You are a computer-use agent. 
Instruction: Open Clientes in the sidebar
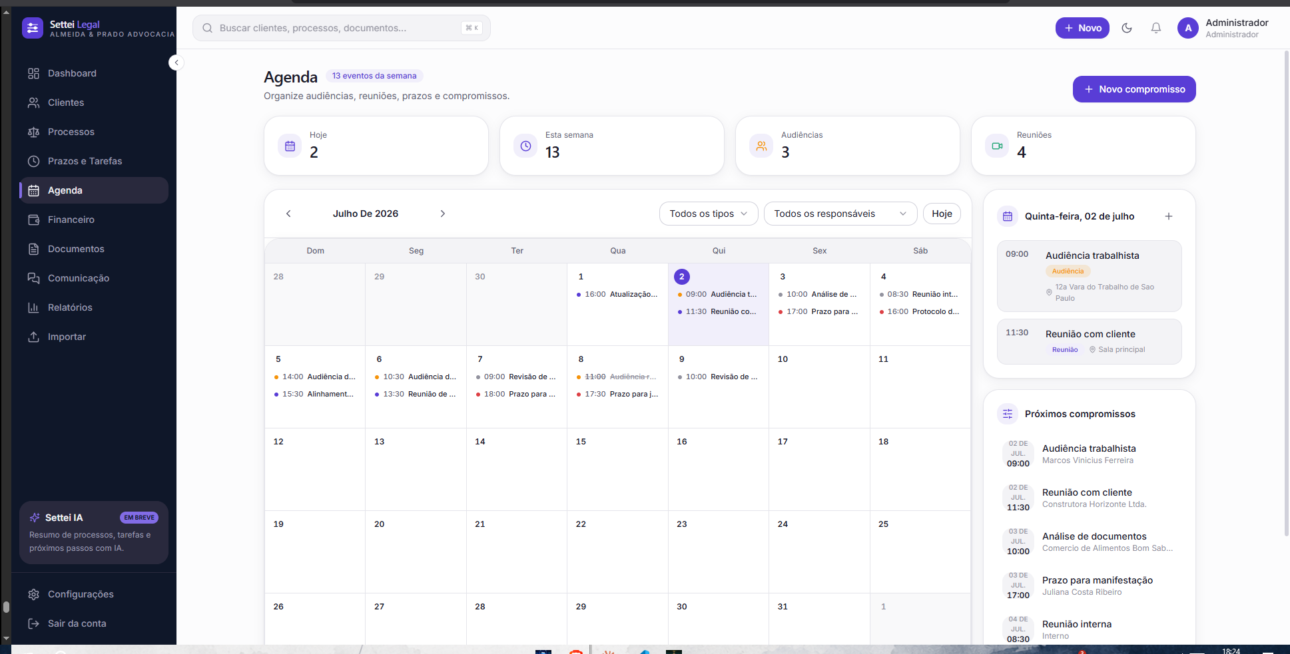94,102
